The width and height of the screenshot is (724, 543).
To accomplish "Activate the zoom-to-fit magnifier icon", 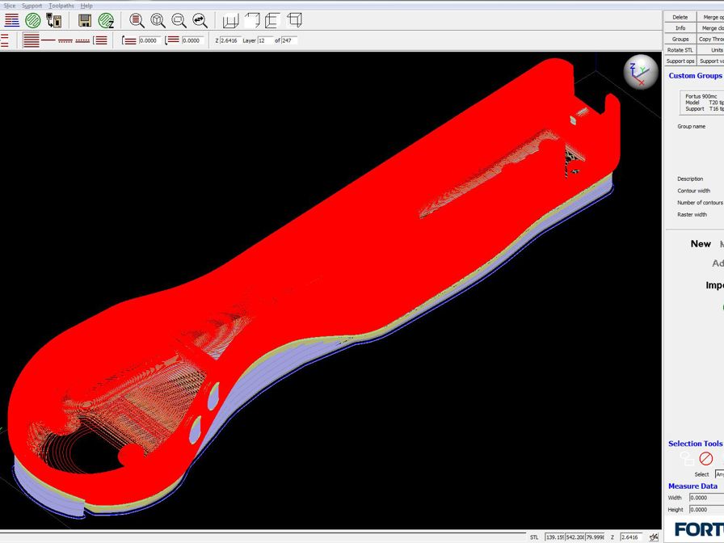I will tap(157, 20).
